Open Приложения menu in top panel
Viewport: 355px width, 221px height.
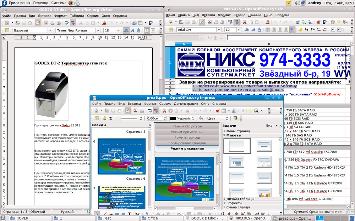[x=19, y=3]
